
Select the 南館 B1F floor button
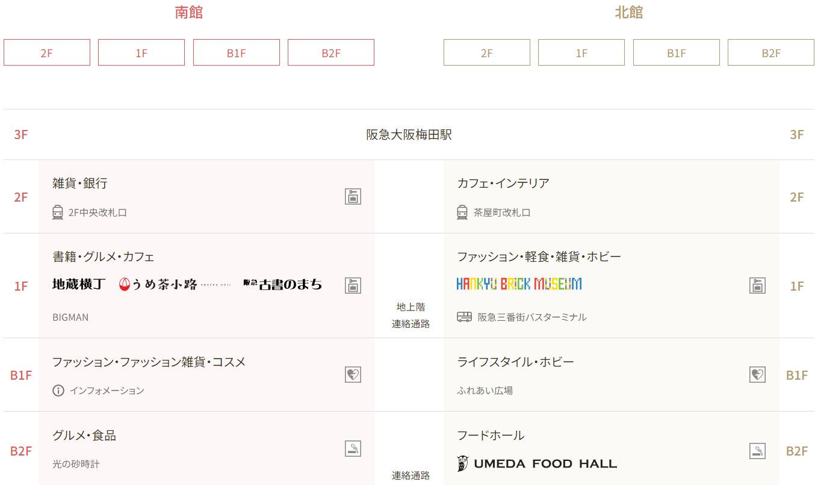point(237,52)
